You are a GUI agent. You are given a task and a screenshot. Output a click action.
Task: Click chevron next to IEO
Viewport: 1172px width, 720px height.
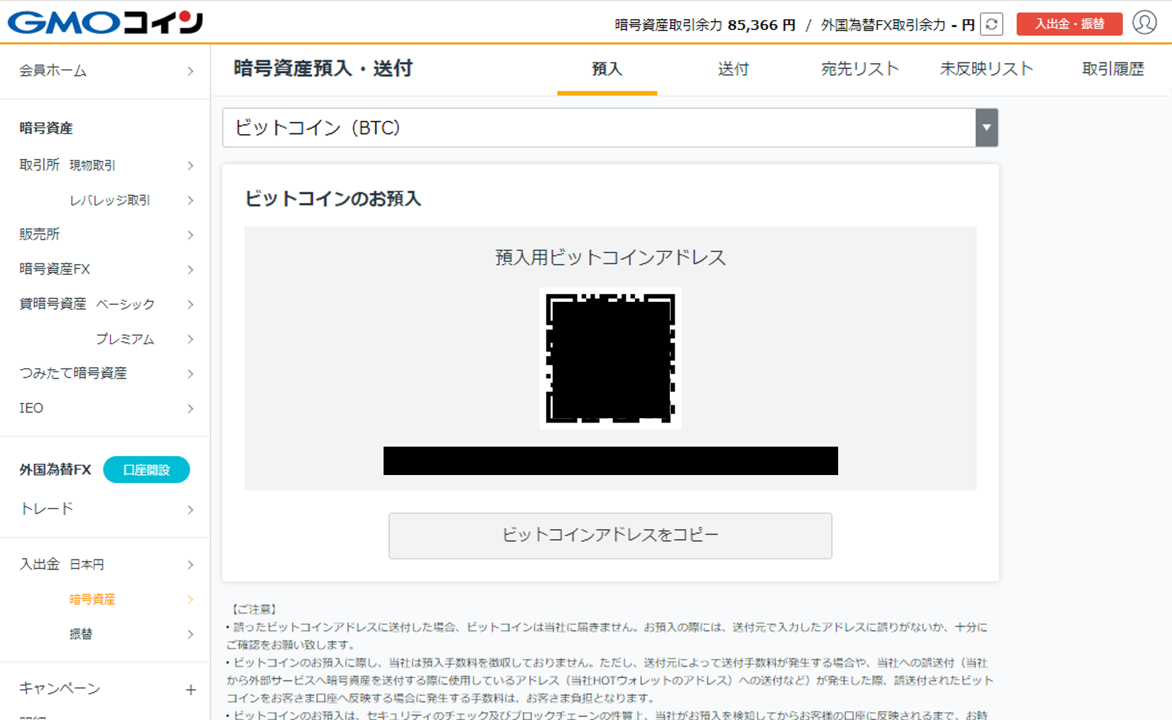click(190, 408)
